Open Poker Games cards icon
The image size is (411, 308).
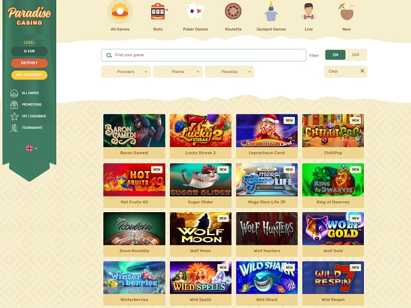point(196,11)
